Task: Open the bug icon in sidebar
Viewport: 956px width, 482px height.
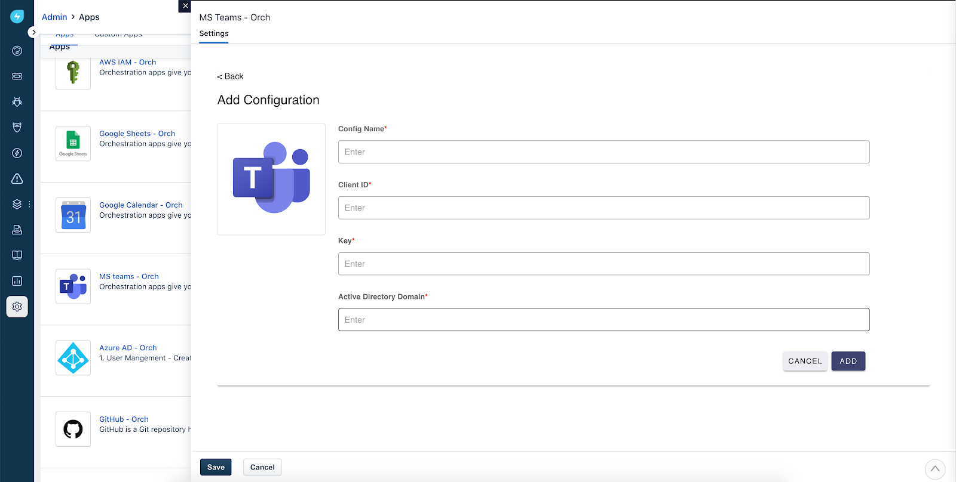Action: pos(17,102)
